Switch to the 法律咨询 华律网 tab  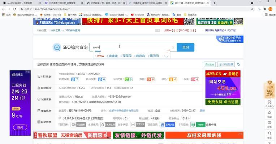(147, 3)
